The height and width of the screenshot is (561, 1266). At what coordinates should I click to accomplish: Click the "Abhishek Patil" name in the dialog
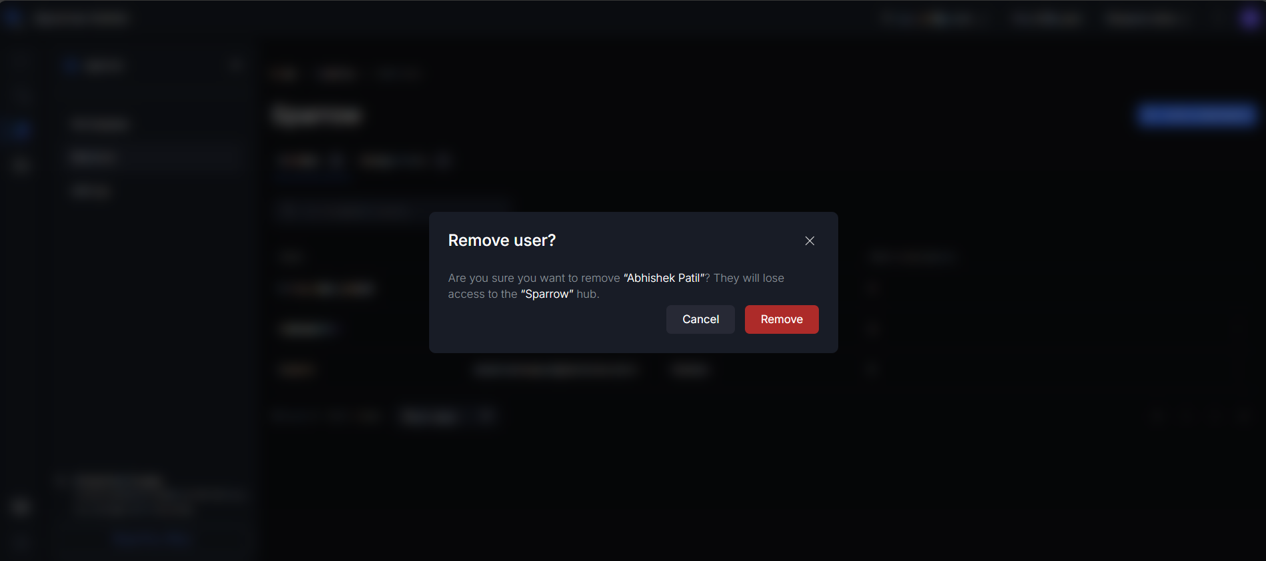664,278
